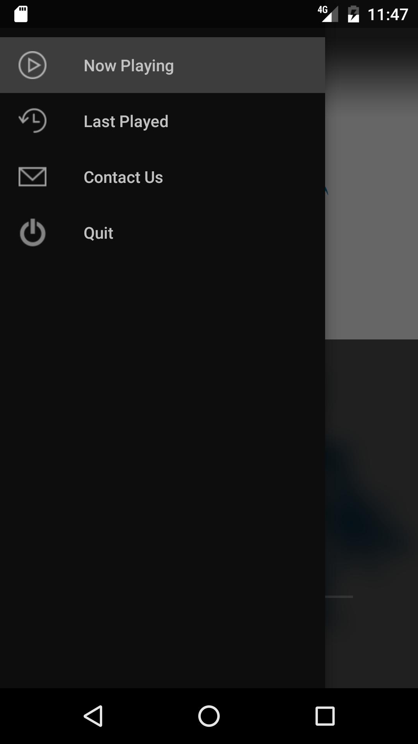Tap the 4G signal indicator
Image resolution: width=418 pixels, height=744 pixels.
(327, 14)
